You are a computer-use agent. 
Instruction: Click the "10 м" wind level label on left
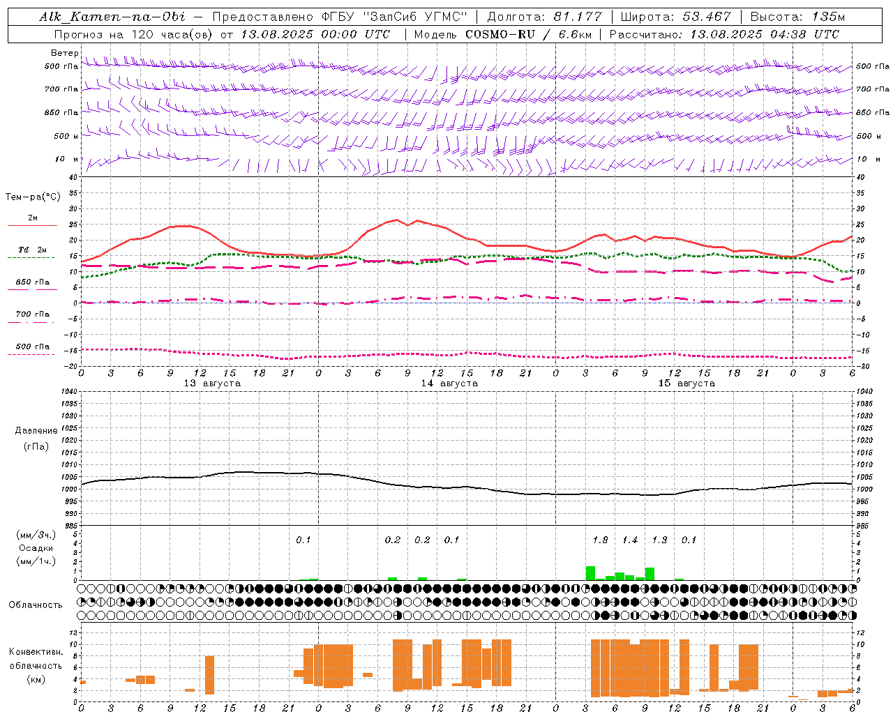pyautogui.click(x=67, y=160)
